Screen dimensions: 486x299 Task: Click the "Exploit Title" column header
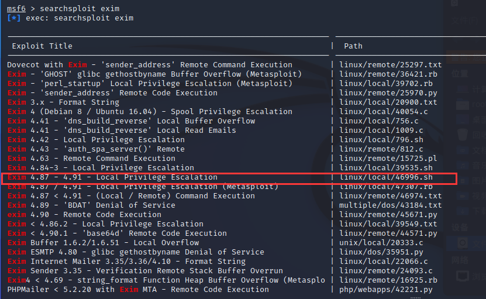42,46
